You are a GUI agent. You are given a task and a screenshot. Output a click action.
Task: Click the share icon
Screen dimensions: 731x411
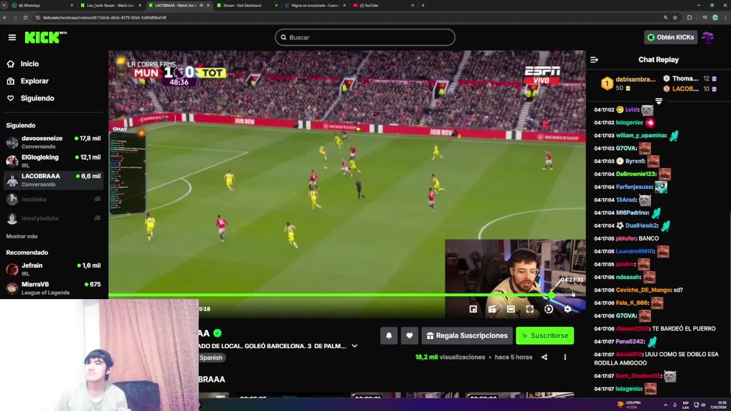point(544,357)
